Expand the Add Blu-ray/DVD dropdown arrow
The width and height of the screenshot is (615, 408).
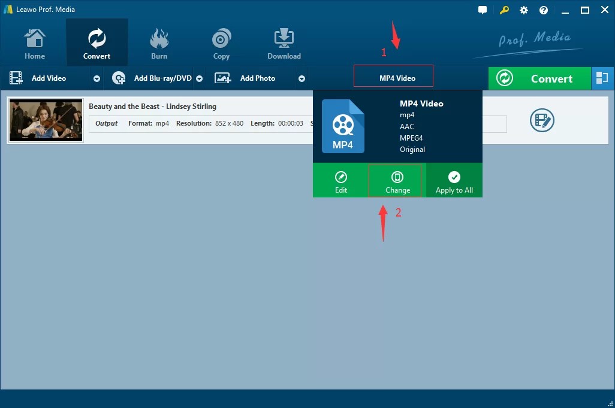coord(200,78)
